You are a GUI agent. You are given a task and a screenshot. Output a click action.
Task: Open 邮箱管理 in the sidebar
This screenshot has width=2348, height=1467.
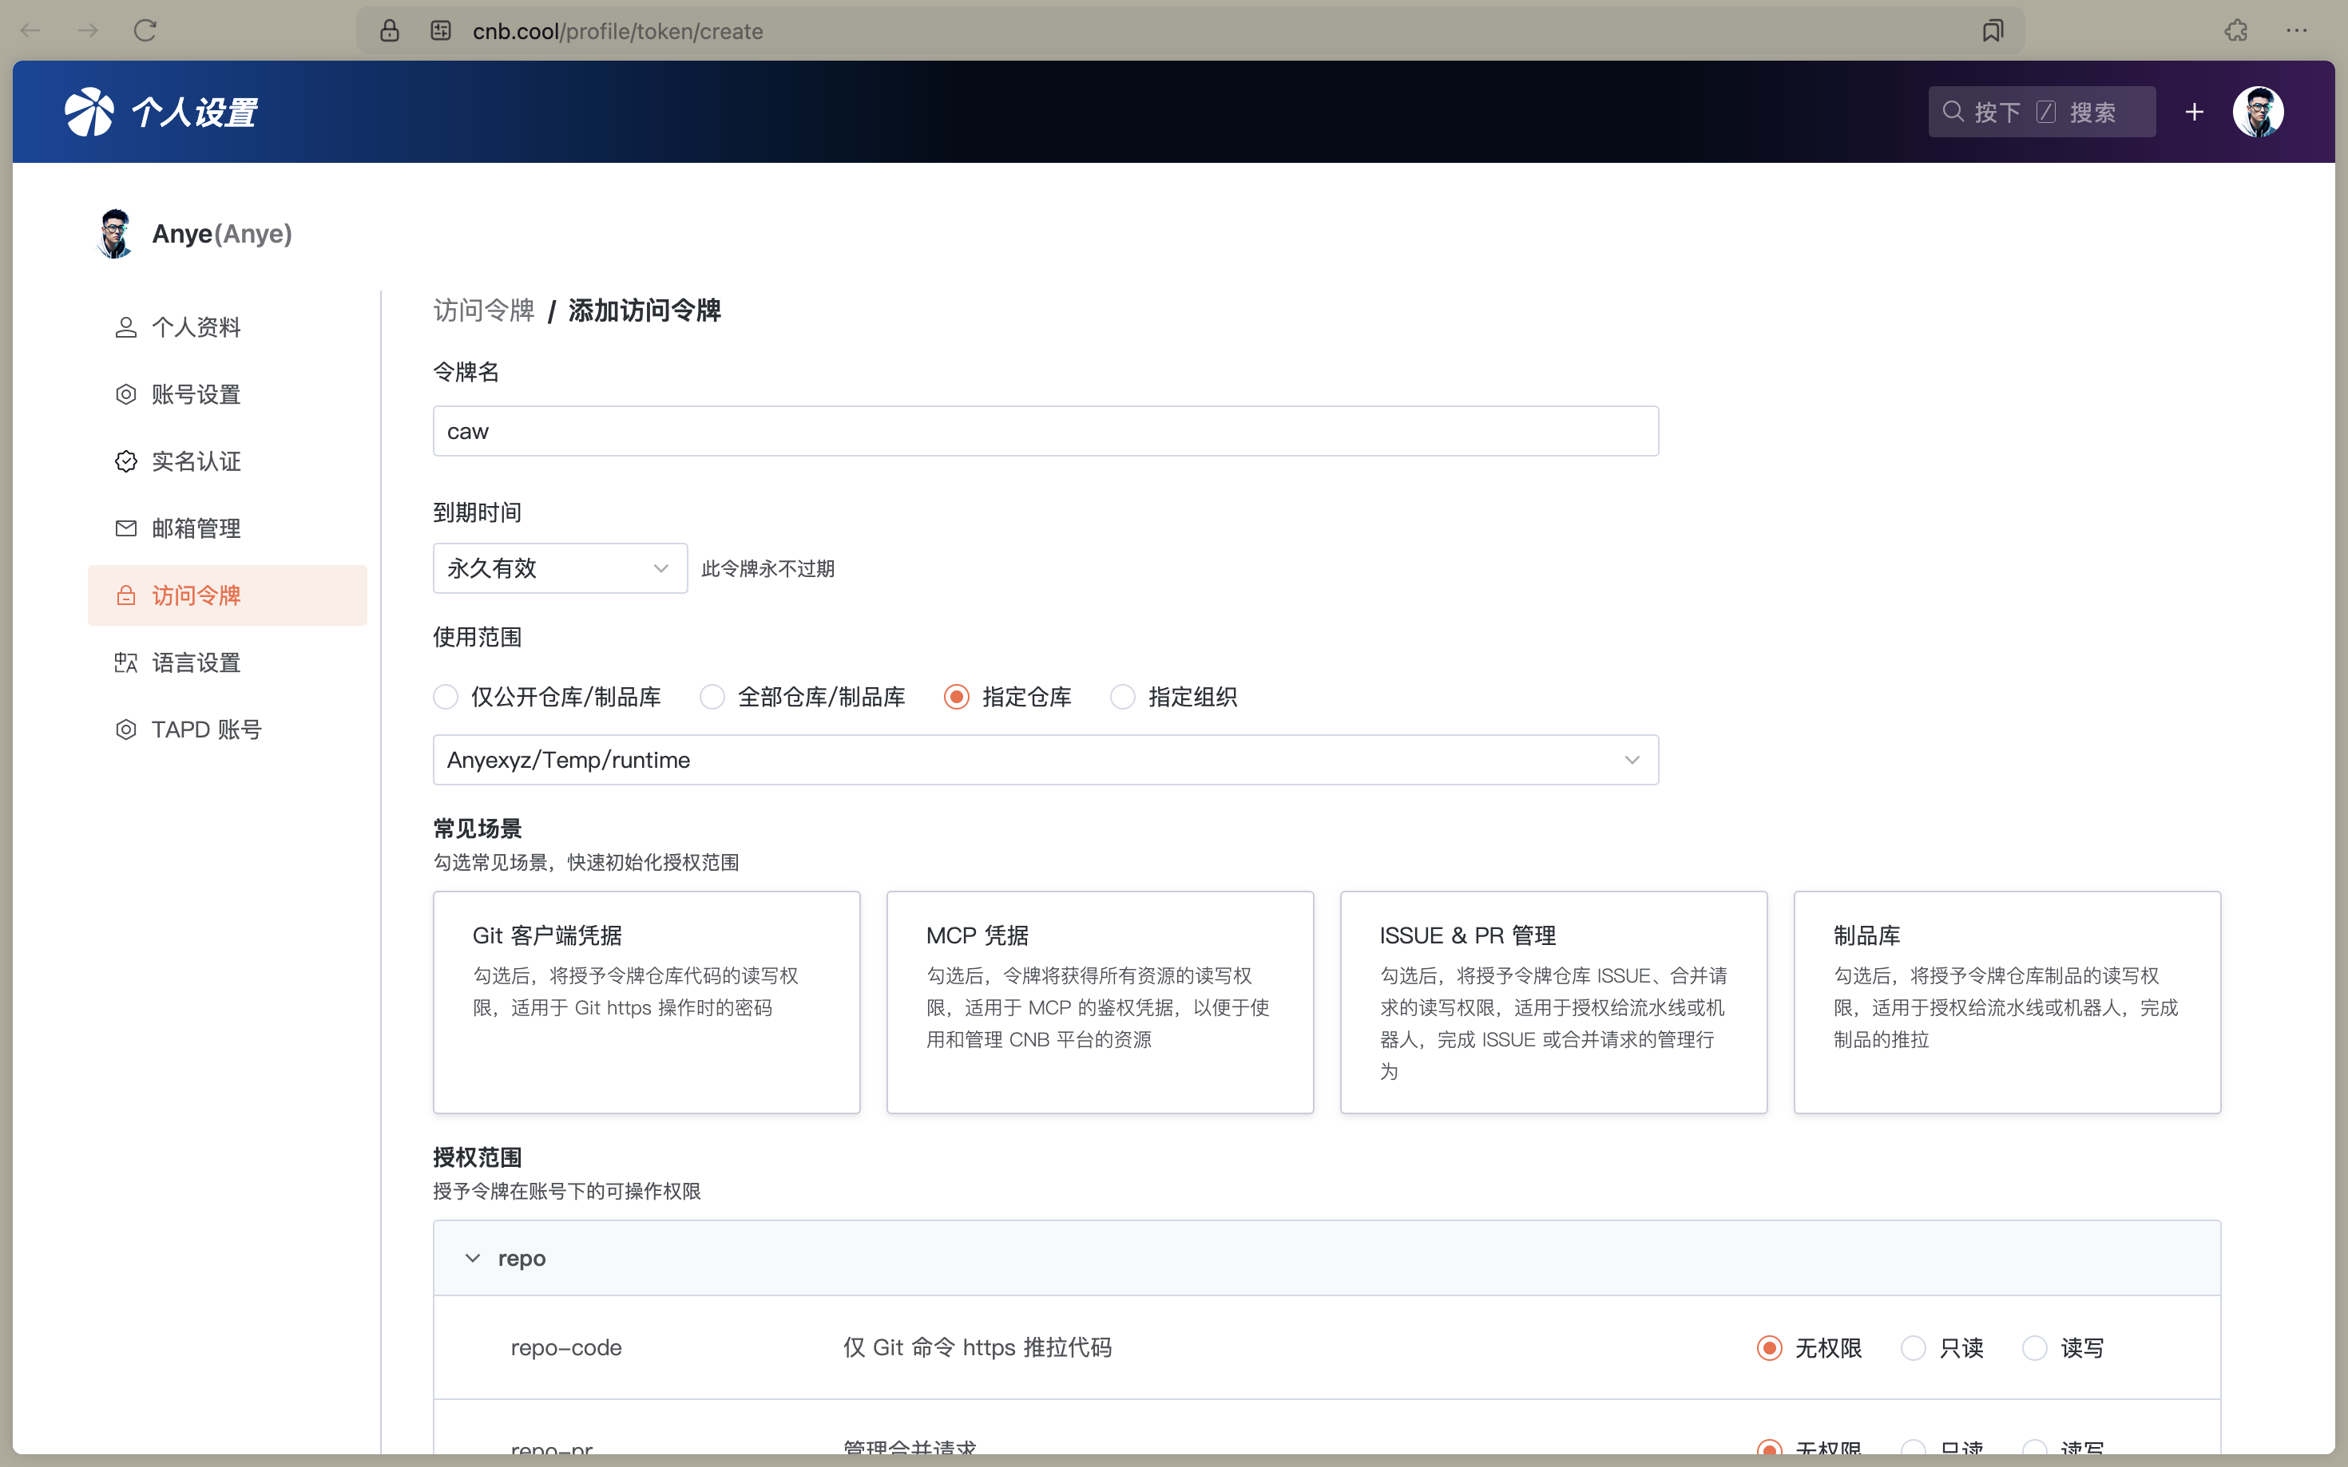pos(227,529)
